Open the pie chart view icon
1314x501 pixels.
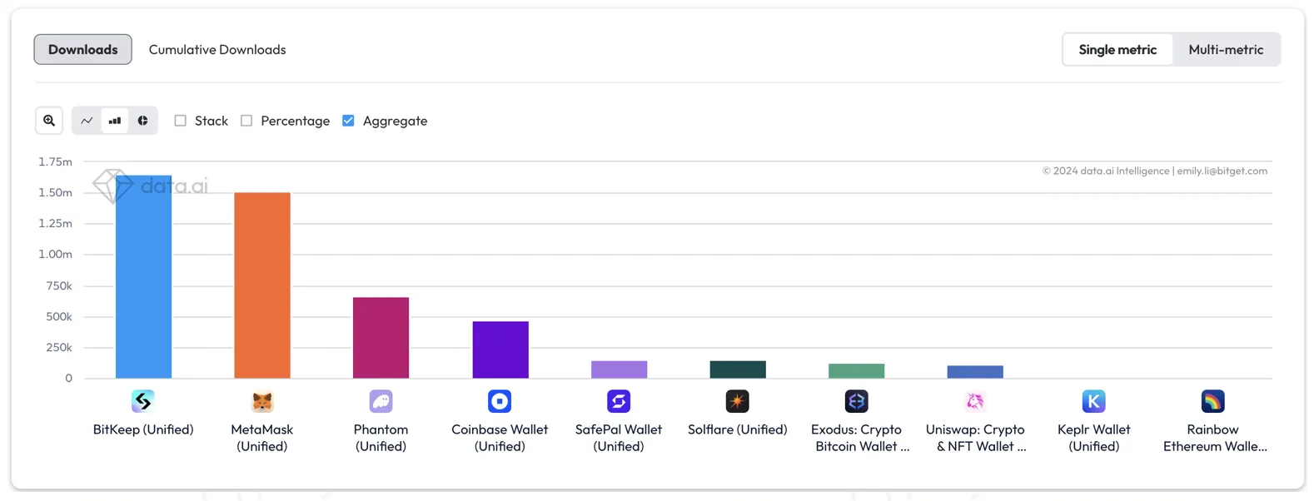pyautogui.click(x=142, y=121)
